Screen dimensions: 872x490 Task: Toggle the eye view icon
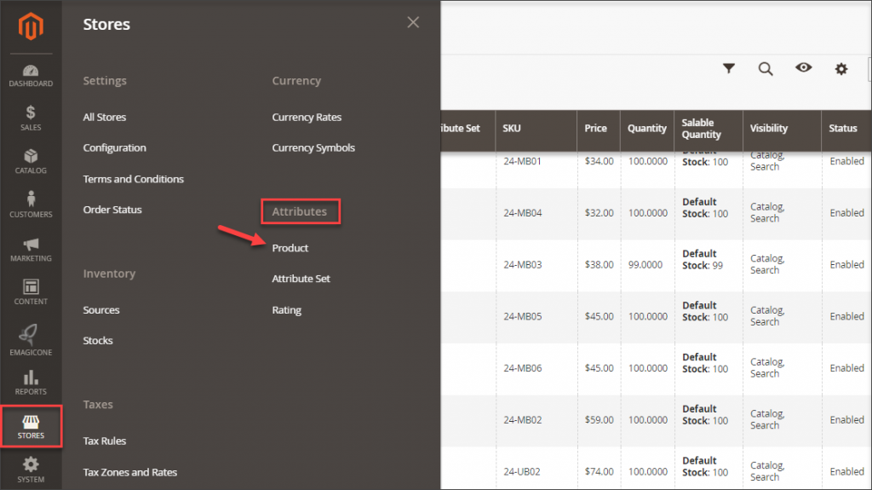(x=803, y=68)
